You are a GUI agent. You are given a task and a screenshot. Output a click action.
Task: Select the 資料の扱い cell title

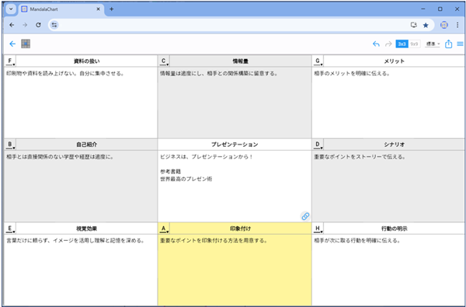86,61
